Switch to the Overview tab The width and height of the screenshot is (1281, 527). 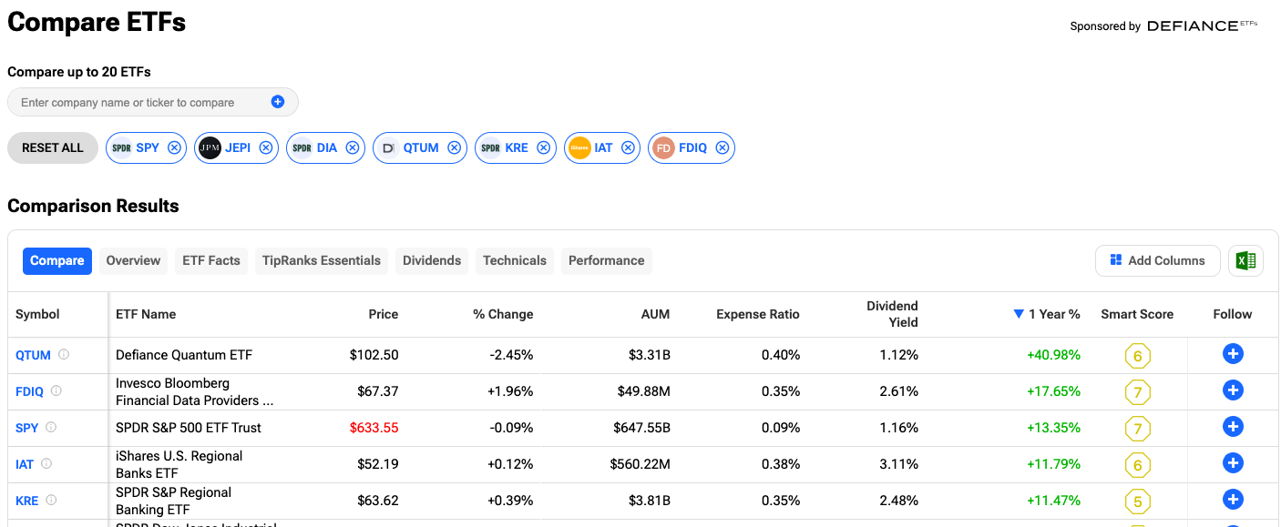coord(132,260)
